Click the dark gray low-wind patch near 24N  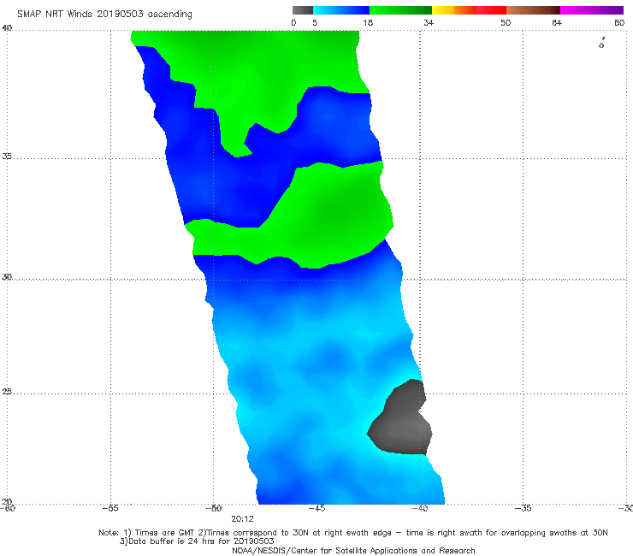[401, 418]
